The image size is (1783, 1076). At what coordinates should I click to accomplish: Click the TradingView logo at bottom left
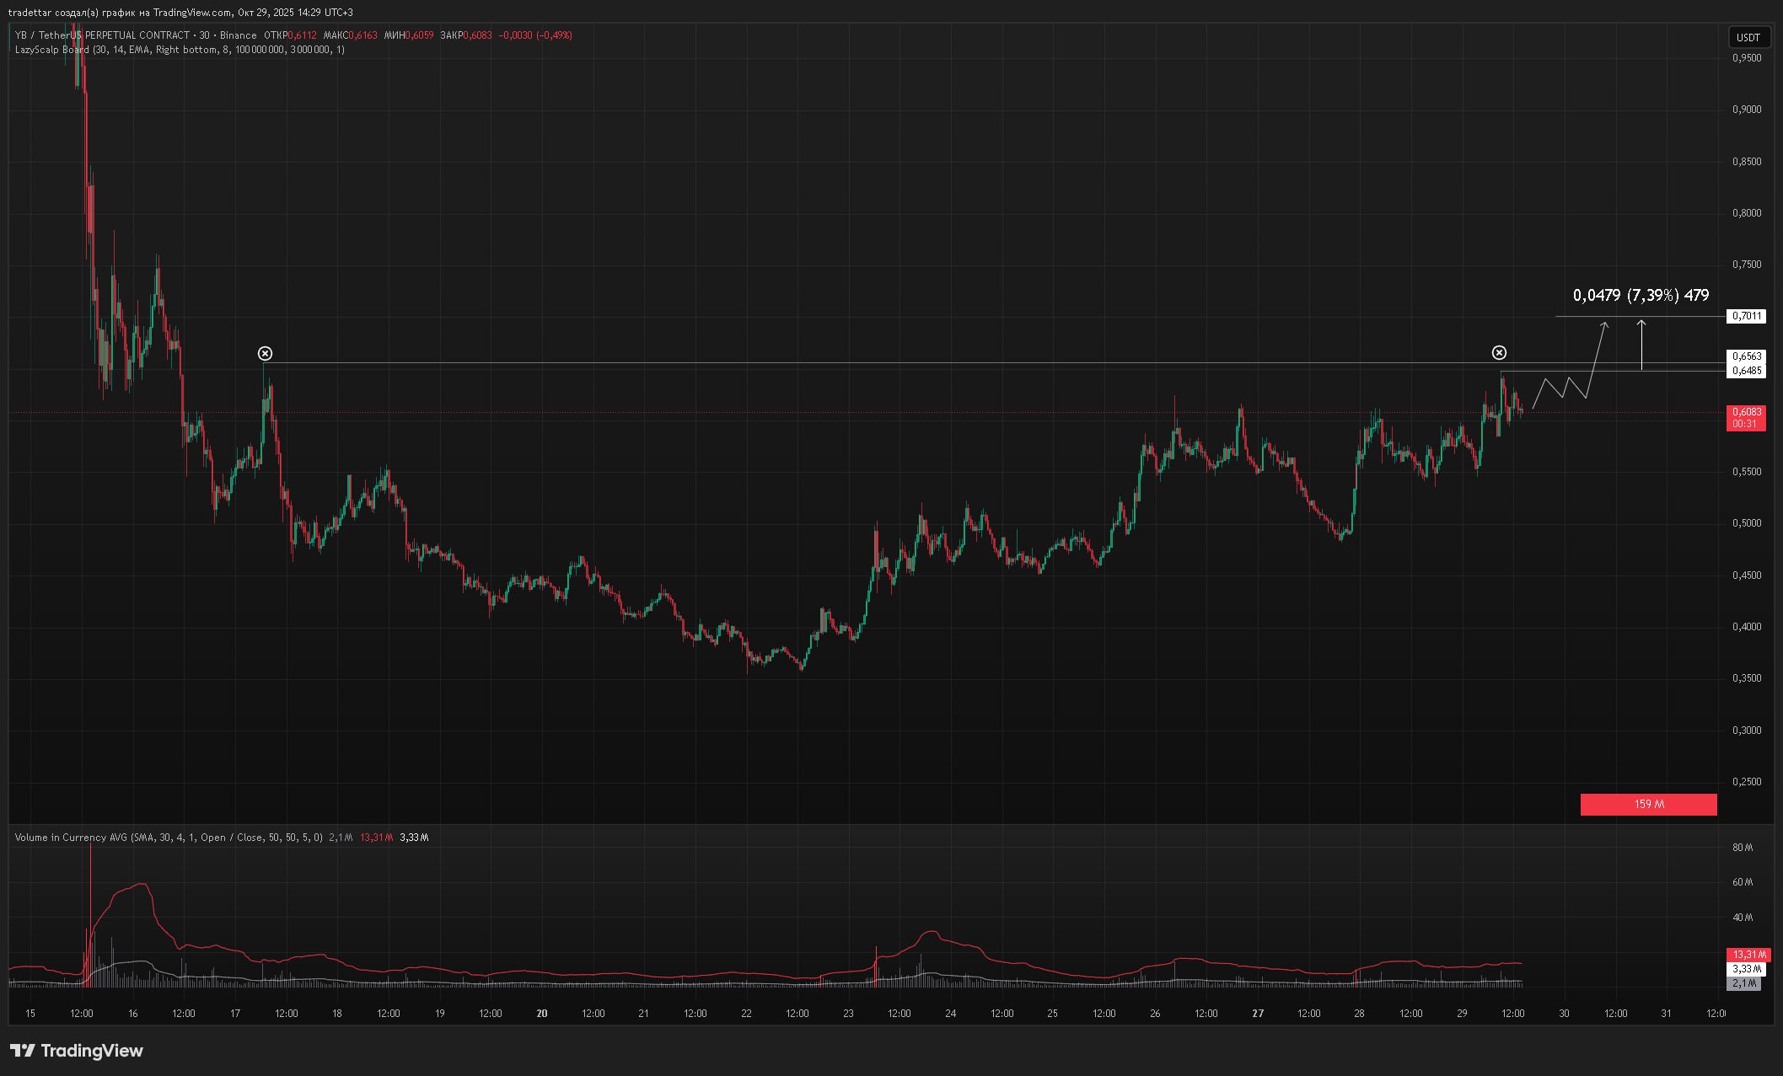point(77,1051)
